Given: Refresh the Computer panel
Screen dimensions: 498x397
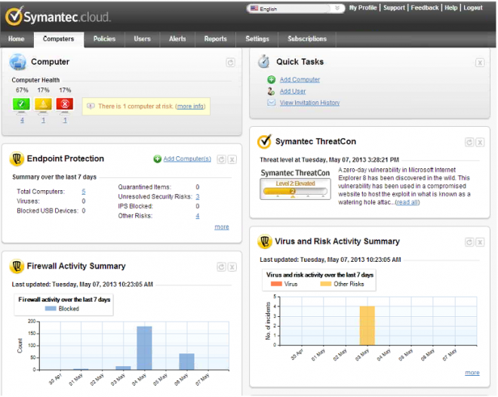Looking at the screenshot, I should click(231, 63).
